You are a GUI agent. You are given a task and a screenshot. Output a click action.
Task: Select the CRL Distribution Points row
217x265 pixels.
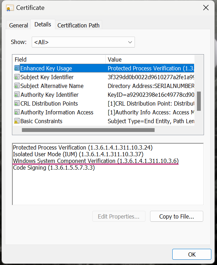pyautogui.click(x=104, y=103)
